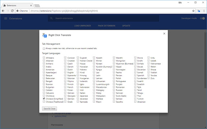Click the Chrome site info icon
Screen dimensions: 207x129
tap(17, 11)
